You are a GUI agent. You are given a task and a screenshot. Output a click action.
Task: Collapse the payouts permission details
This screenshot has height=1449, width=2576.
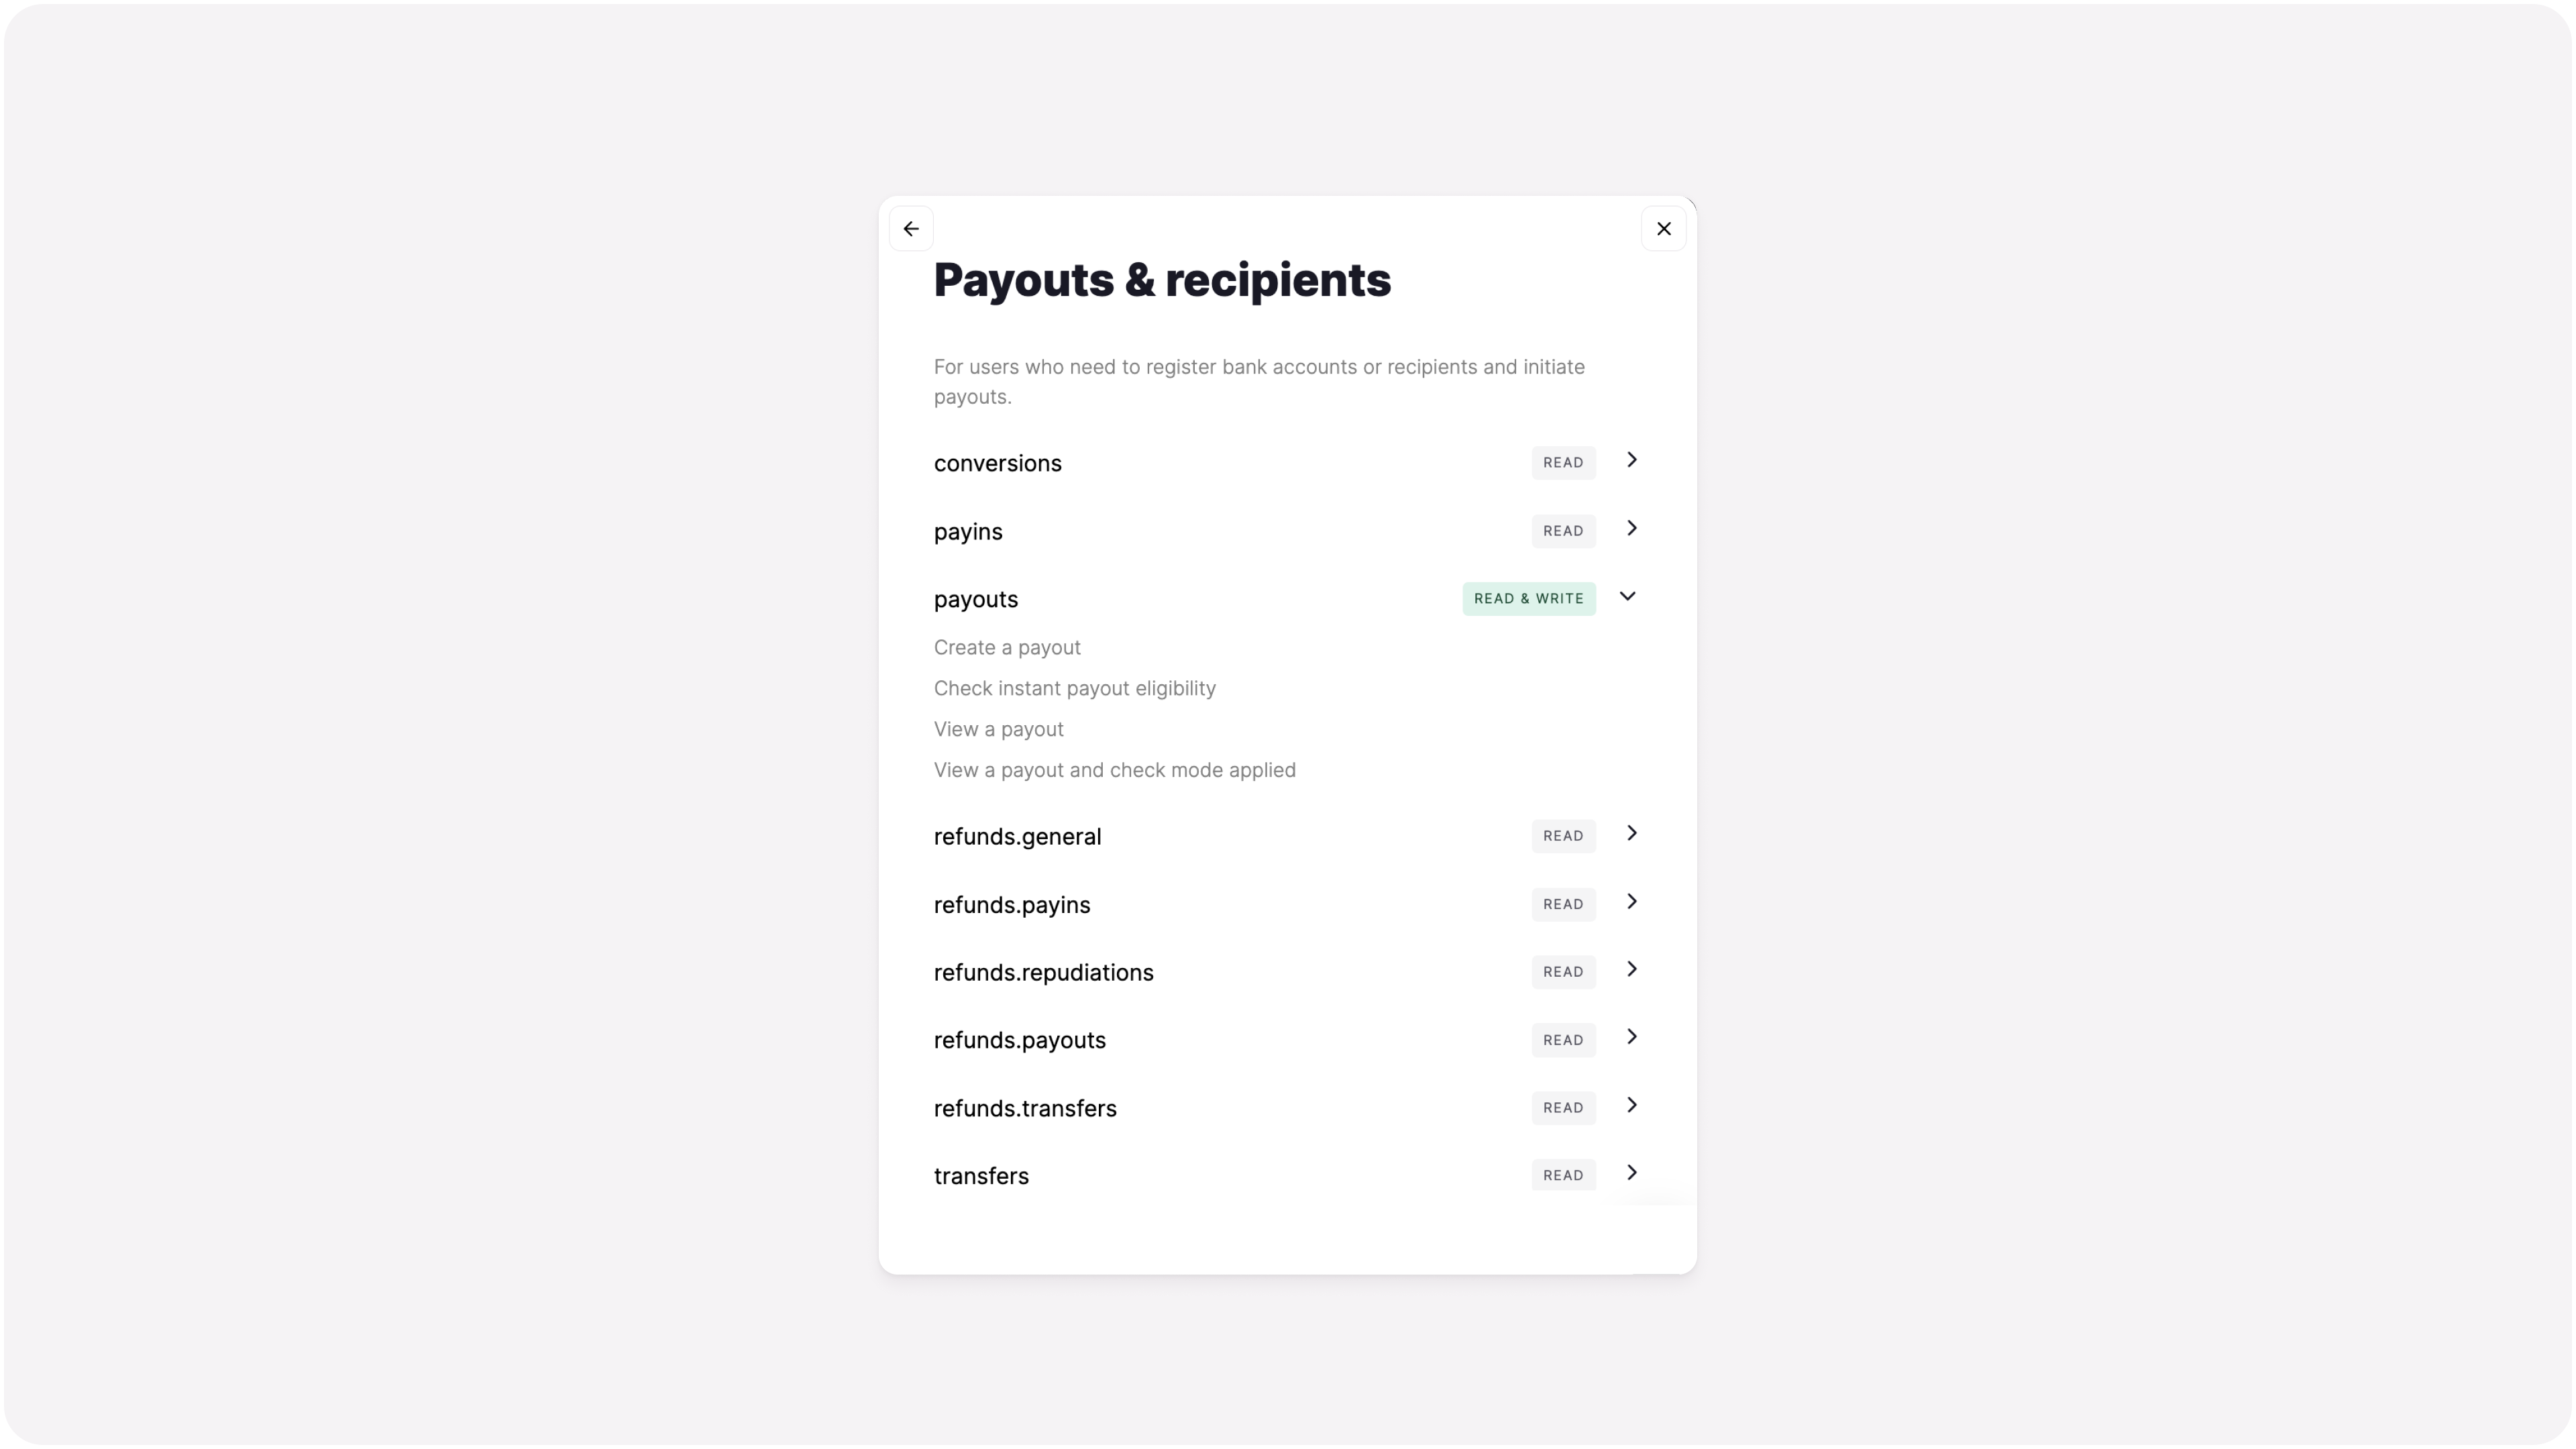(1627, 596)
